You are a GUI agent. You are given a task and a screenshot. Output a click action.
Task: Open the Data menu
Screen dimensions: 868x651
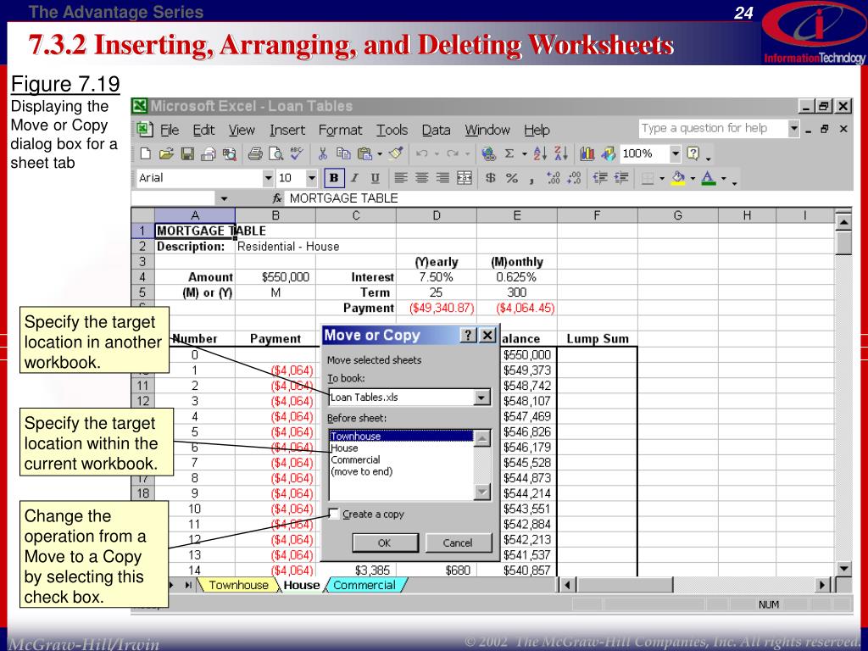[436, 130]
